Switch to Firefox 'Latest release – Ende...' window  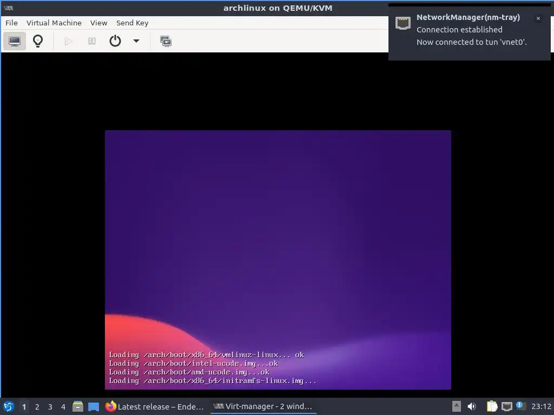pos(155,406)
